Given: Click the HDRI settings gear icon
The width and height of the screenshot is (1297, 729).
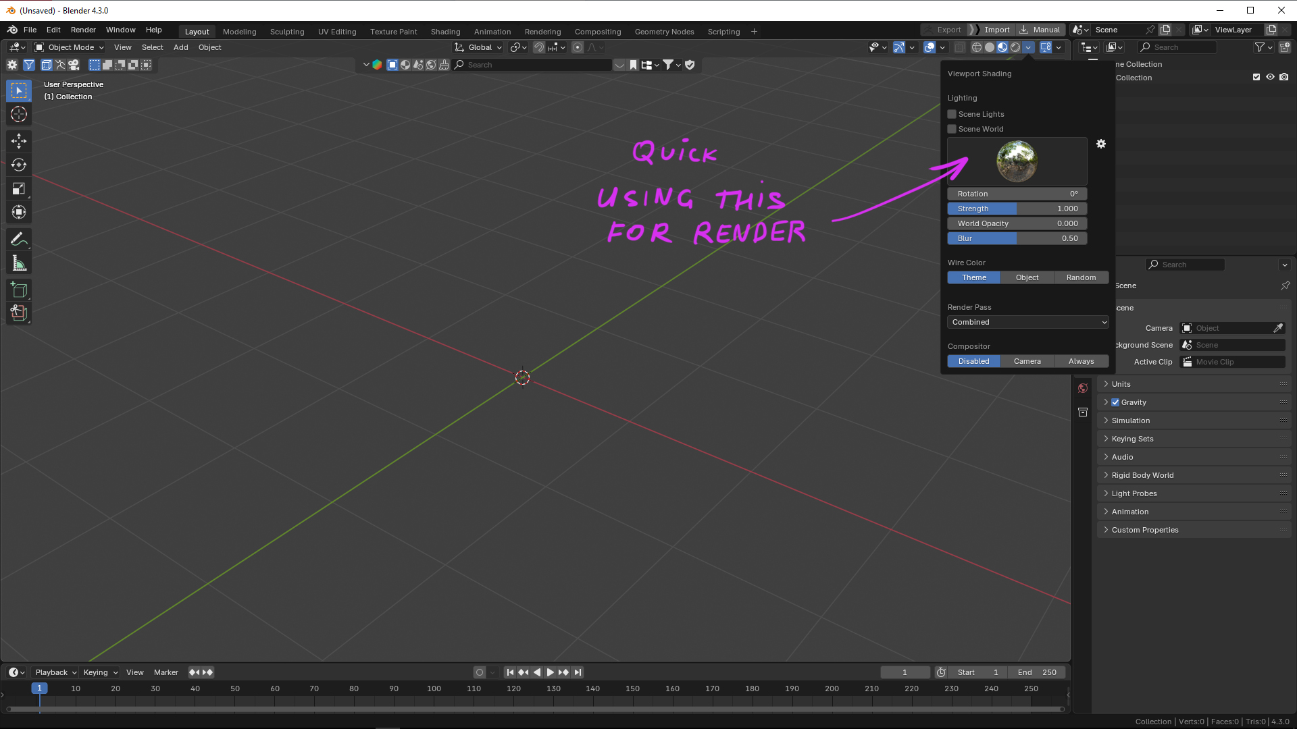Looking at the screenshot, I should [1101, 144].
